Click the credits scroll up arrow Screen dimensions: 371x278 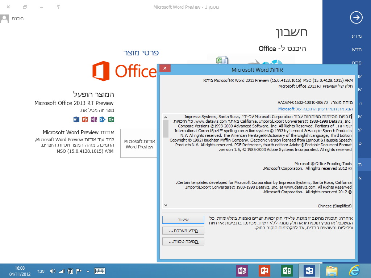pos(166,117)
